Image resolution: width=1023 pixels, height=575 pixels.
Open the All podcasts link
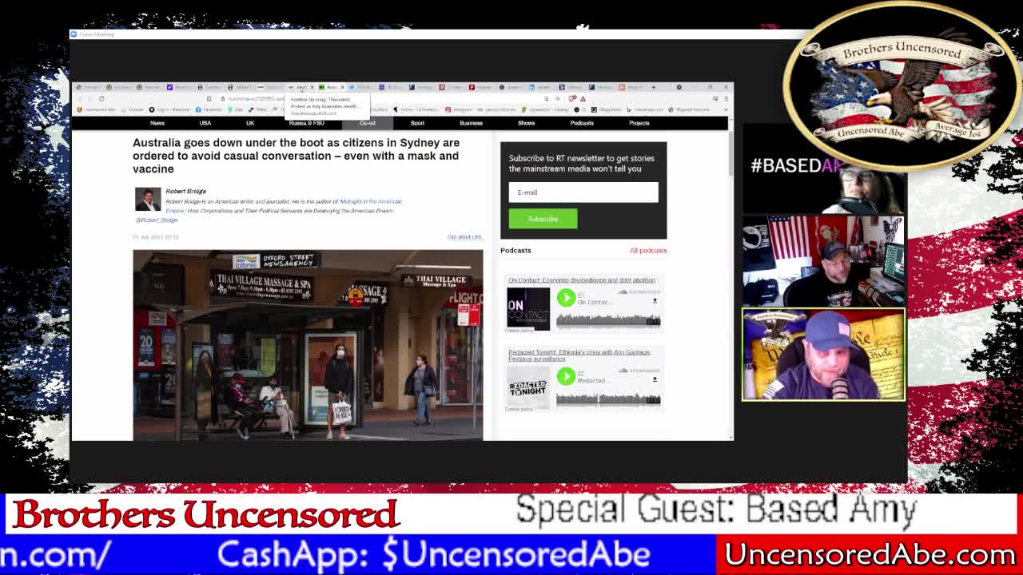click(648, 251)
